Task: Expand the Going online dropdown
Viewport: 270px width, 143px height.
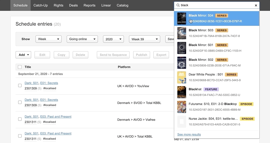Action: tap(82, 39)
